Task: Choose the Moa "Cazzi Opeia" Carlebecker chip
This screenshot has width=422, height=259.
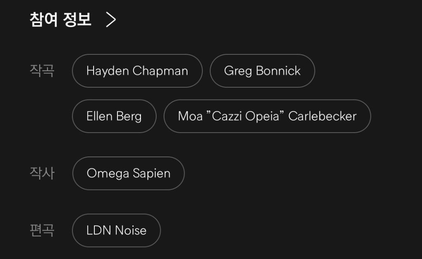Action: (x=267, y=116)
